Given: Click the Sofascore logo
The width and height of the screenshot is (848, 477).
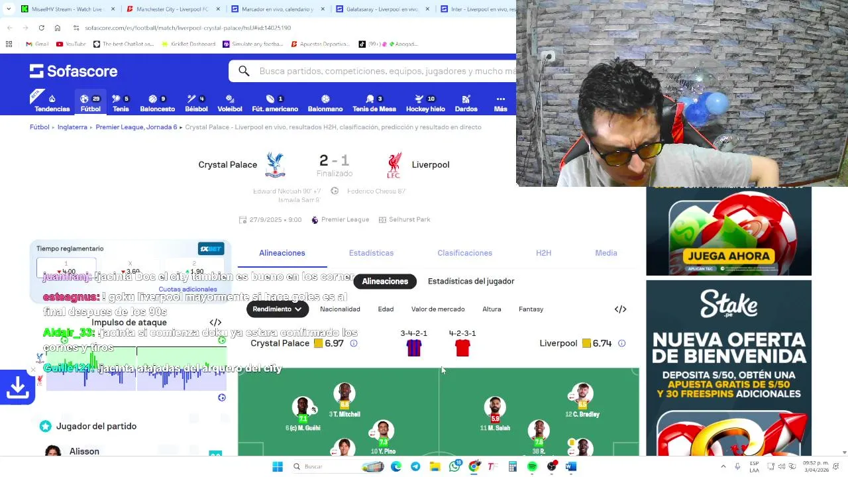Looking at the screenshot, I should coord(74,71).
